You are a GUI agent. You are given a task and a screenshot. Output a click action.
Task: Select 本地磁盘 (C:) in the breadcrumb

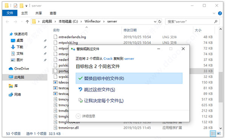click(68, 21)
